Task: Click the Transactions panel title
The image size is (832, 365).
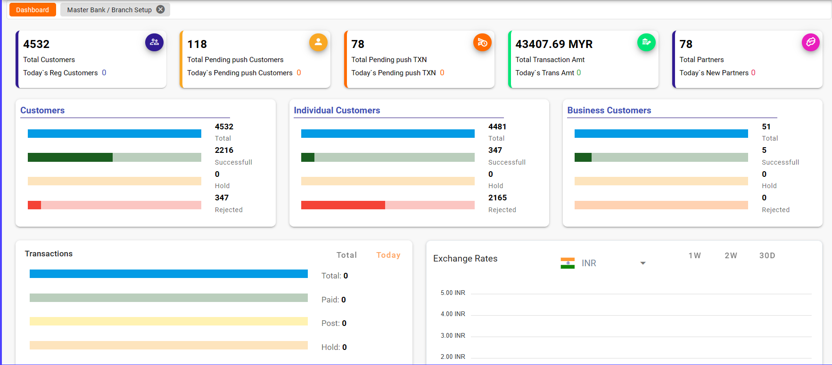Action: point(49,254)
